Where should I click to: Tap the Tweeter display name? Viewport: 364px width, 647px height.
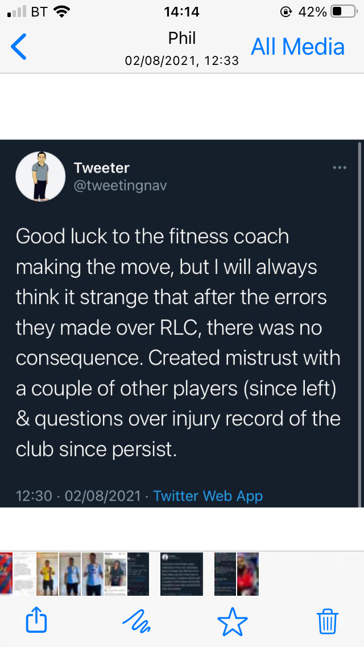(x=102, y=168)
